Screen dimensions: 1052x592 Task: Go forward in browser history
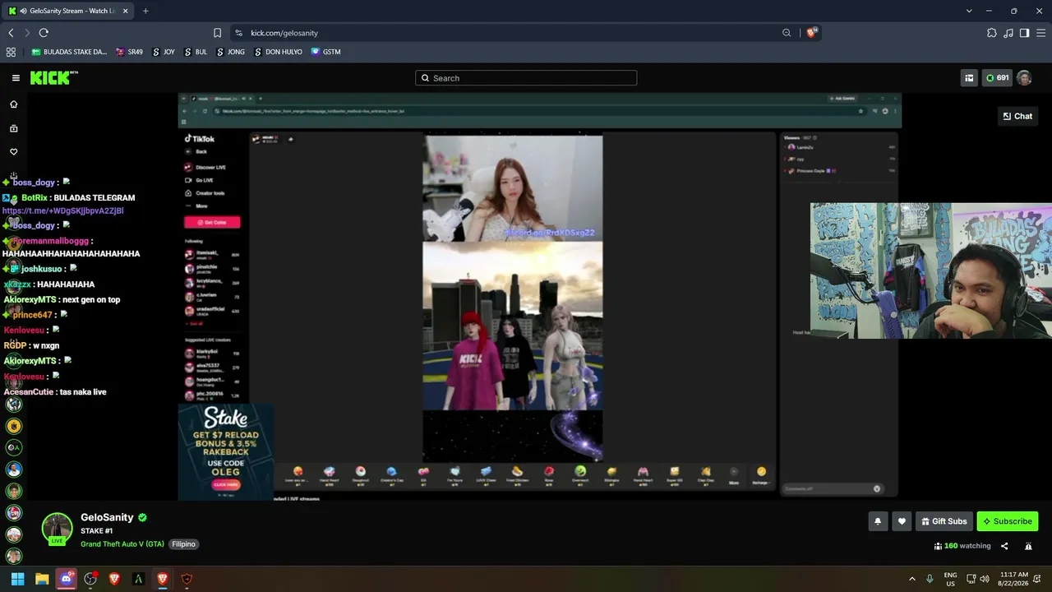click(26, 33)
